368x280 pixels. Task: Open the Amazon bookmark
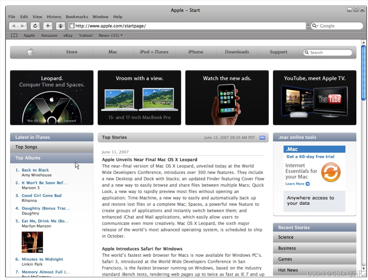click(x=49, y=36)
